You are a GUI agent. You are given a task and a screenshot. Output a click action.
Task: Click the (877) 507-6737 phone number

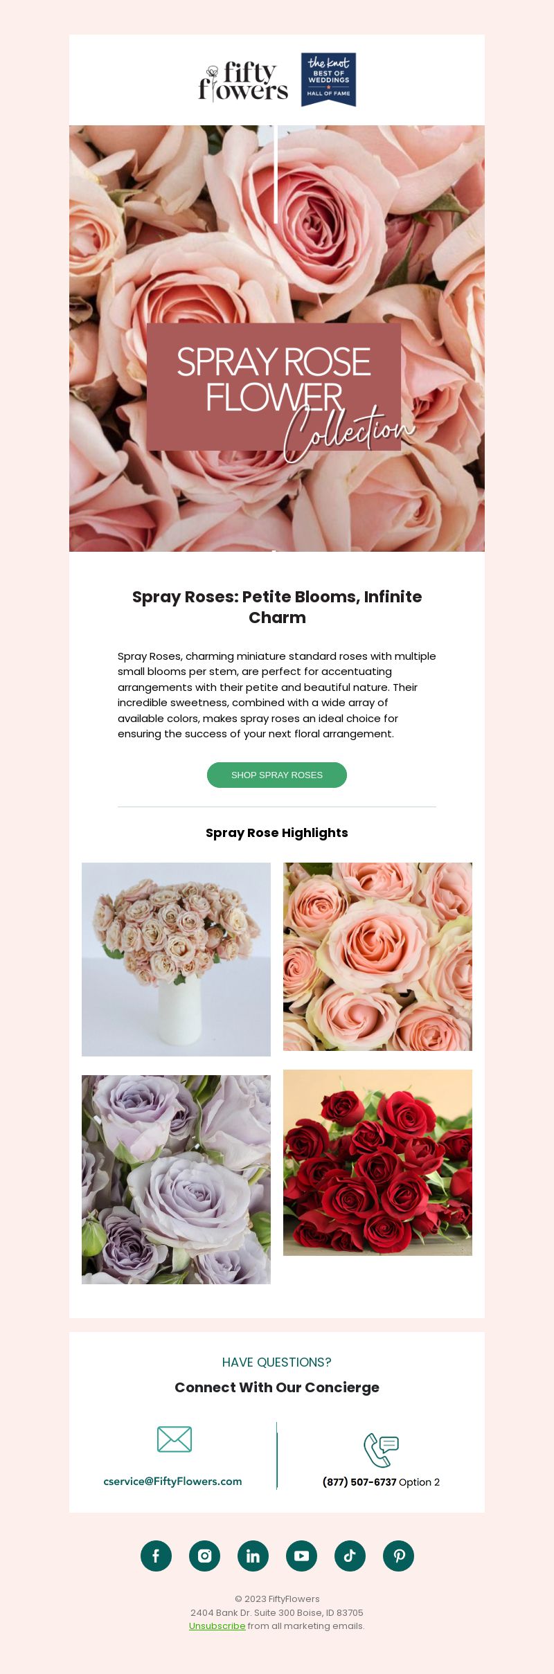click(359, 1482)
